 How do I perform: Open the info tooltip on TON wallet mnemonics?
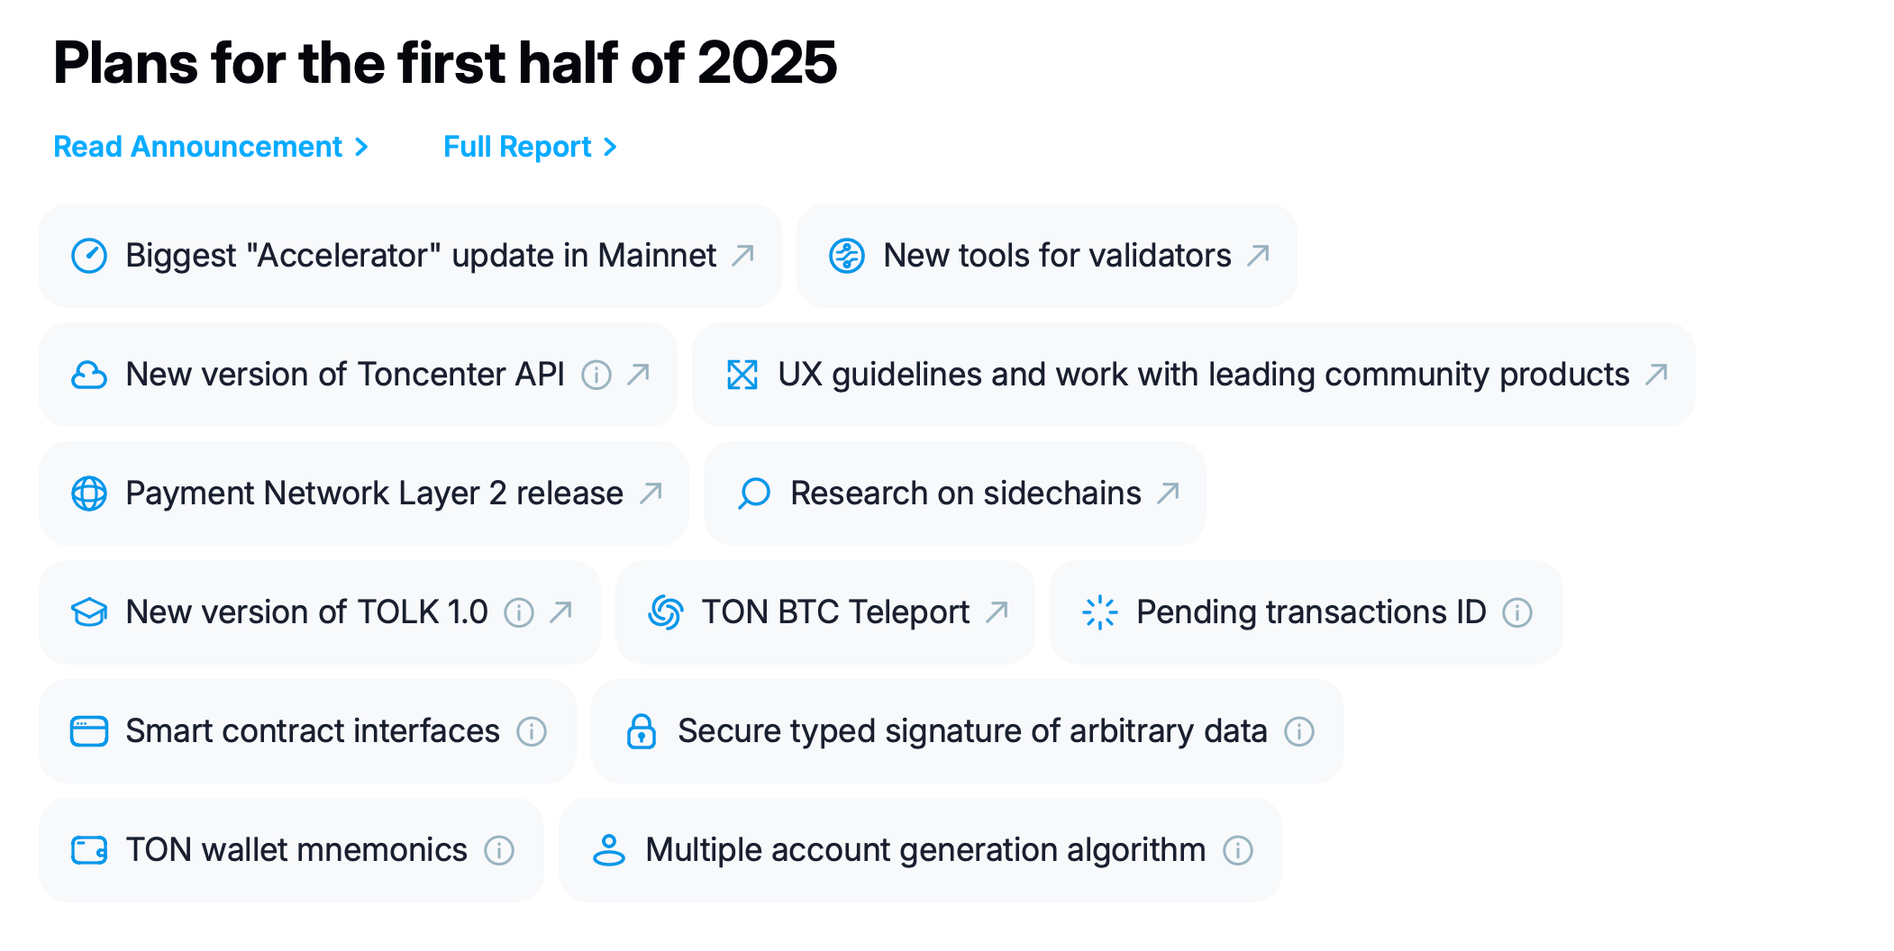[x=499, y=849]
